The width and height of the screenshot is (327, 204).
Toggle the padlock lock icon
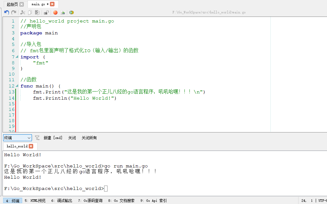point(46,12)
